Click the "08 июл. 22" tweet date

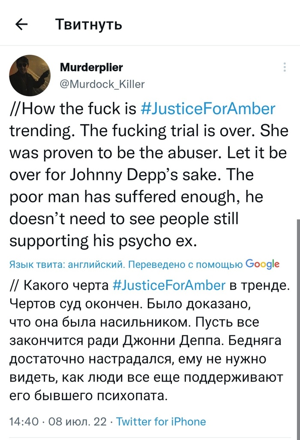click(x=78, y=422)
